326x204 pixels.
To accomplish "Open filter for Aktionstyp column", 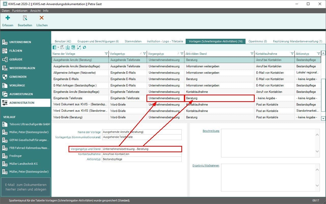I will 319,54.
